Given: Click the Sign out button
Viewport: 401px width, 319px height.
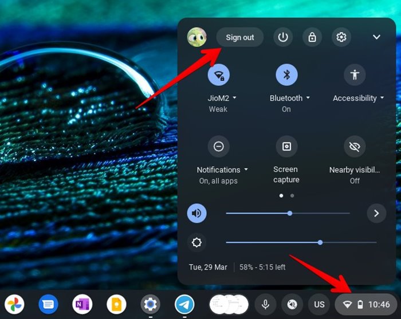Looking at the screenshot, I should (240, 37).
